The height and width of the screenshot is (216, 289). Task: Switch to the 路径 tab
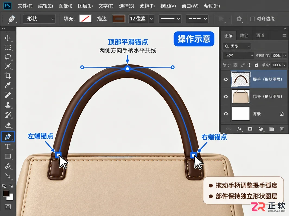pos(244,35)
